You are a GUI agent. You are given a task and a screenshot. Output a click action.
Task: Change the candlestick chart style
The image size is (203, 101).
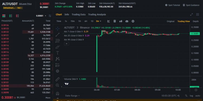tap(121, 21)
